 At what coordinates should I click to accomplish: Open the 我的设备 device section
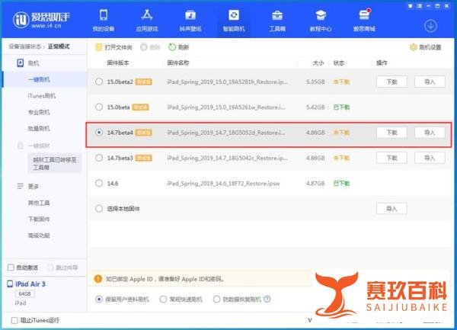[104, 20]
